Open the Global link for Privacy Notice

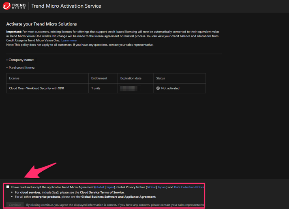click(151, 187)
